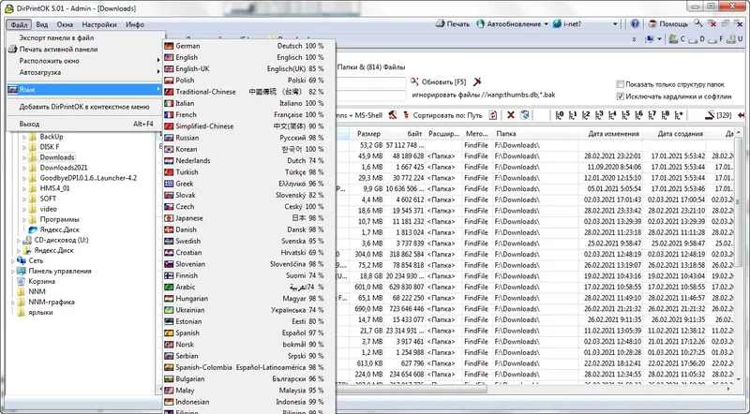Click the Помощь button
Image resolution: width=750 pixels, height=414 pixels.
(668, 24)
